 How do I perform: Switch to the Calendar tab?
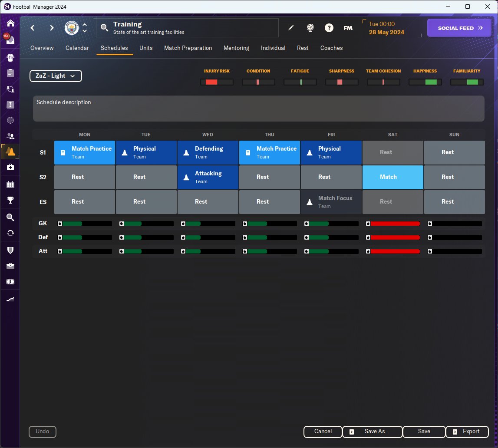(x=77, y=48)
